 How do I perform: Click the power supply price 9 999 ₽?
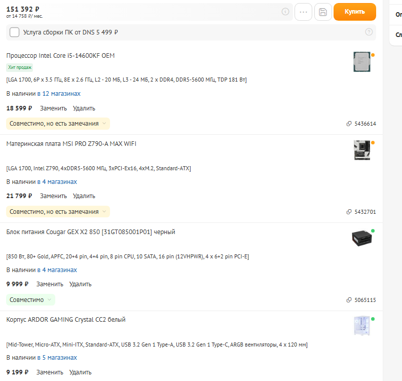coord(17,284)
